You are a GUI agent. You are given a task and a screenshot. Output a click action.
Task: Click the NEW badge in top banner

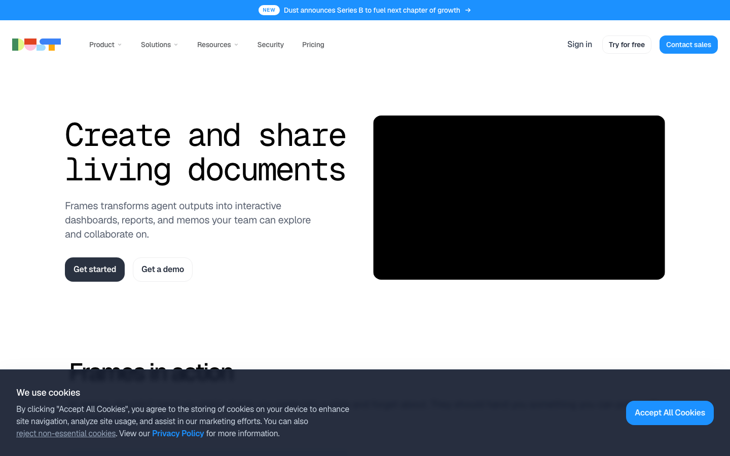pos(269,10)
